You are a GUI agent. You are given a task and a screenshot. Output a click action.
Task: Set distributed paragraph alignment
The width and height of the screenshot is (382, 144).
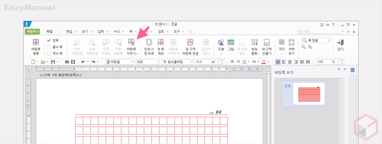click(302, 62)
